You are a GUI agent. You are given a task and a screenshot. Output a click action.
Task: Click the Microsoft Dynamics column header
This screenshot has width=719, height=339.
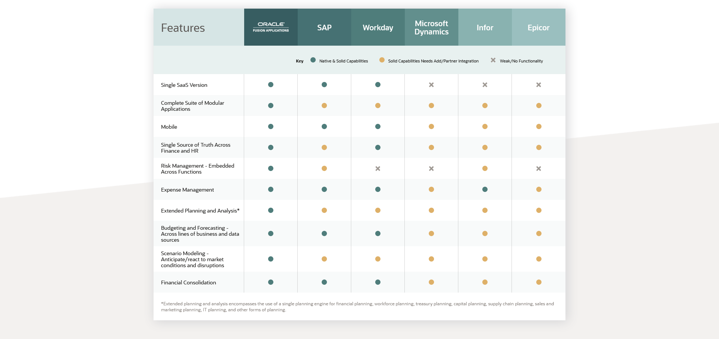click(x=431, y=27)
